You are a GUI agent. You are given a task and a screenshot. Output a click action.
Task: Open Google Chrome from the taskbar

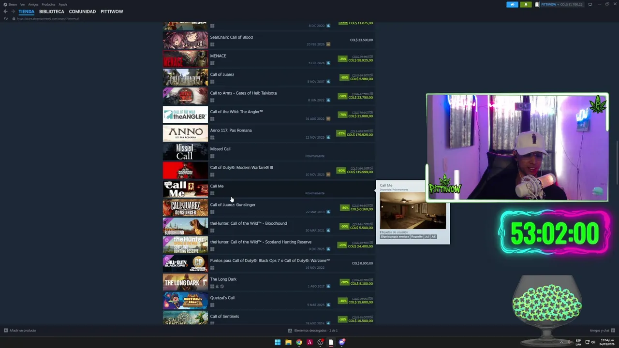coord(299,342)
